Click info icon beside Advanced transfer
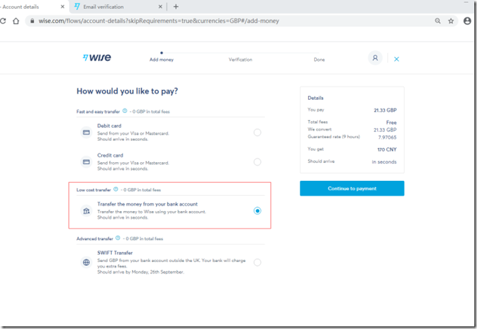 (118, 238)
